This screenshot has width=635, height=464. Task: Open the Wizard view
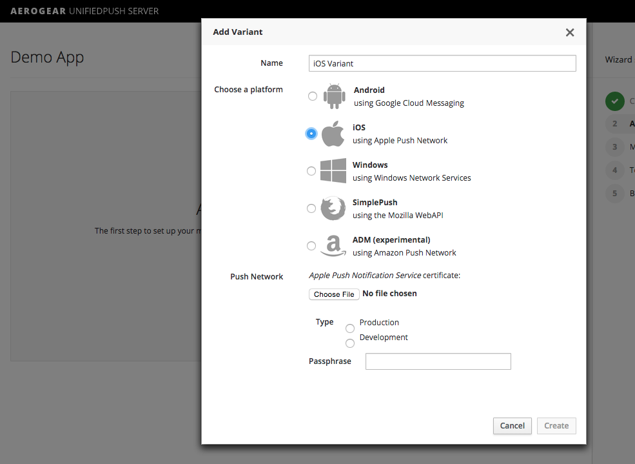click(x=617, y=59)
